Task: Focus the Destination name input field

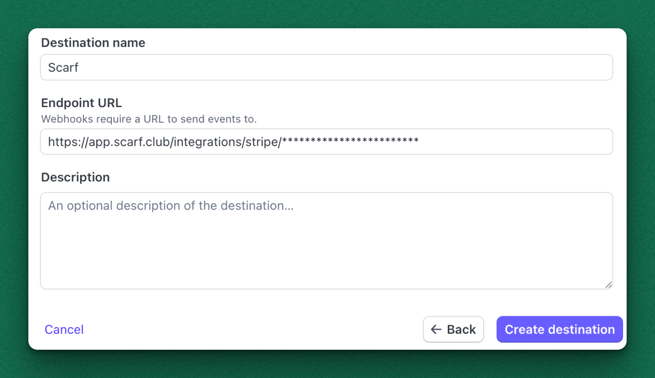Action: [326, 67]
